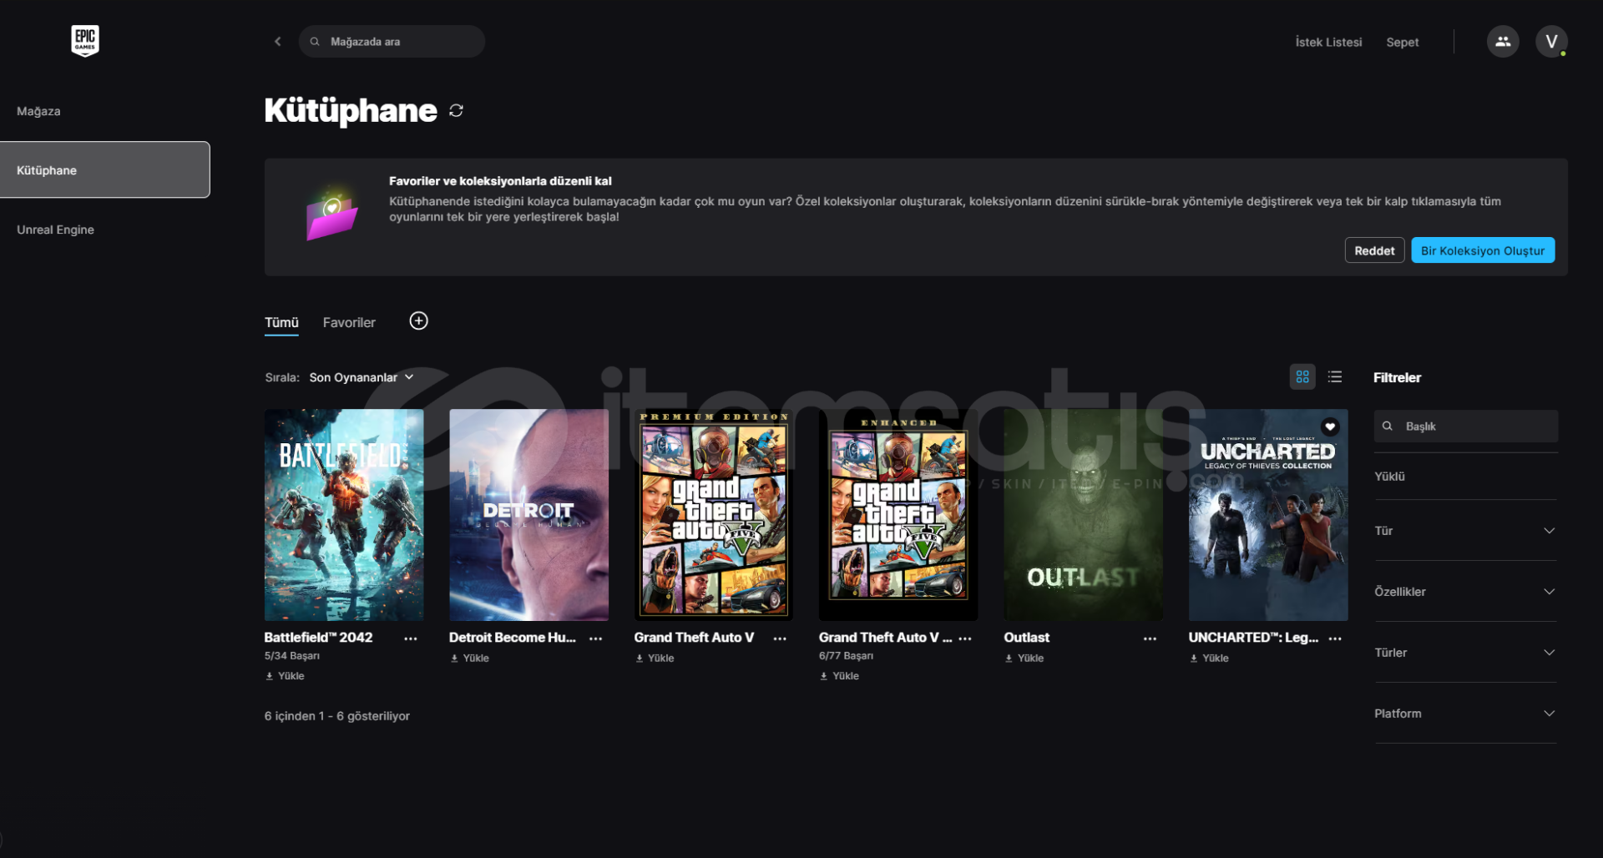Switch to the Favoriler tab
1603x858 pixels.
(349, 323)
